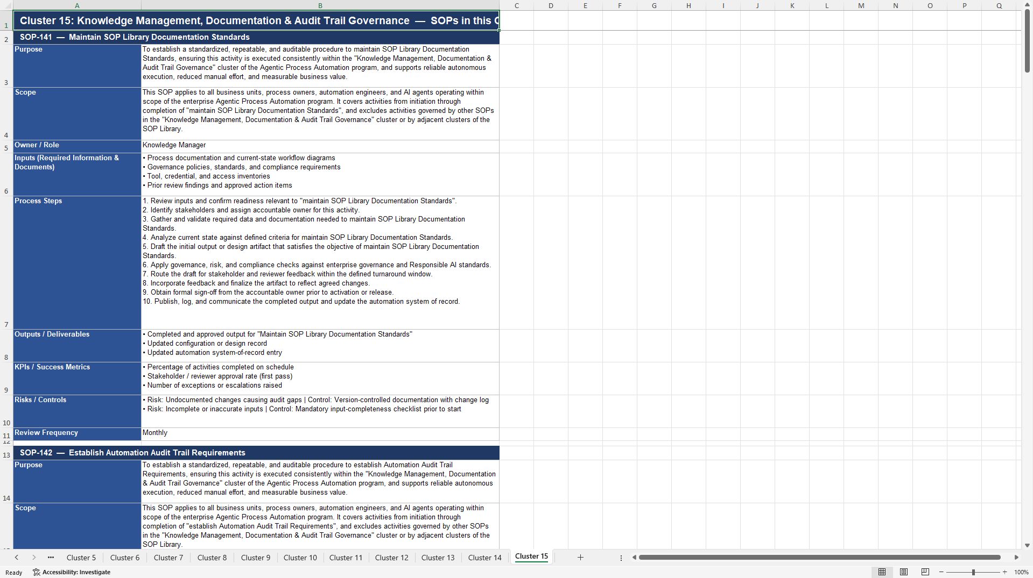Select row 1 header

[x=6, y=20]
